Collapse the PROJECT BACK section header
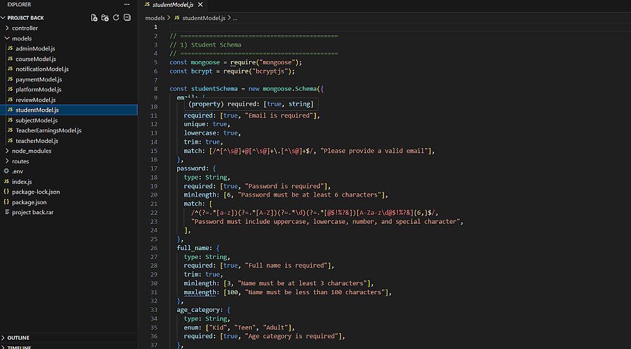Image resolution: width=631 pixels, height=349 pixels. click(25, 18)
